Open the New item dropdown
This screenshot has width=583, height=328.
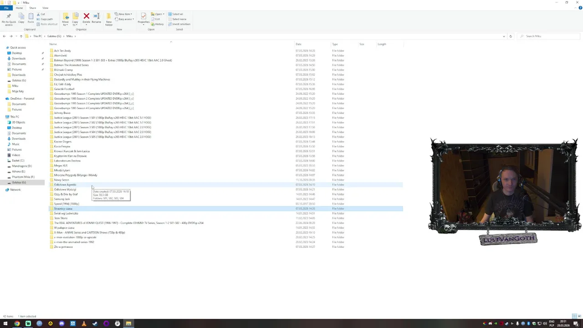click(123, 14)
